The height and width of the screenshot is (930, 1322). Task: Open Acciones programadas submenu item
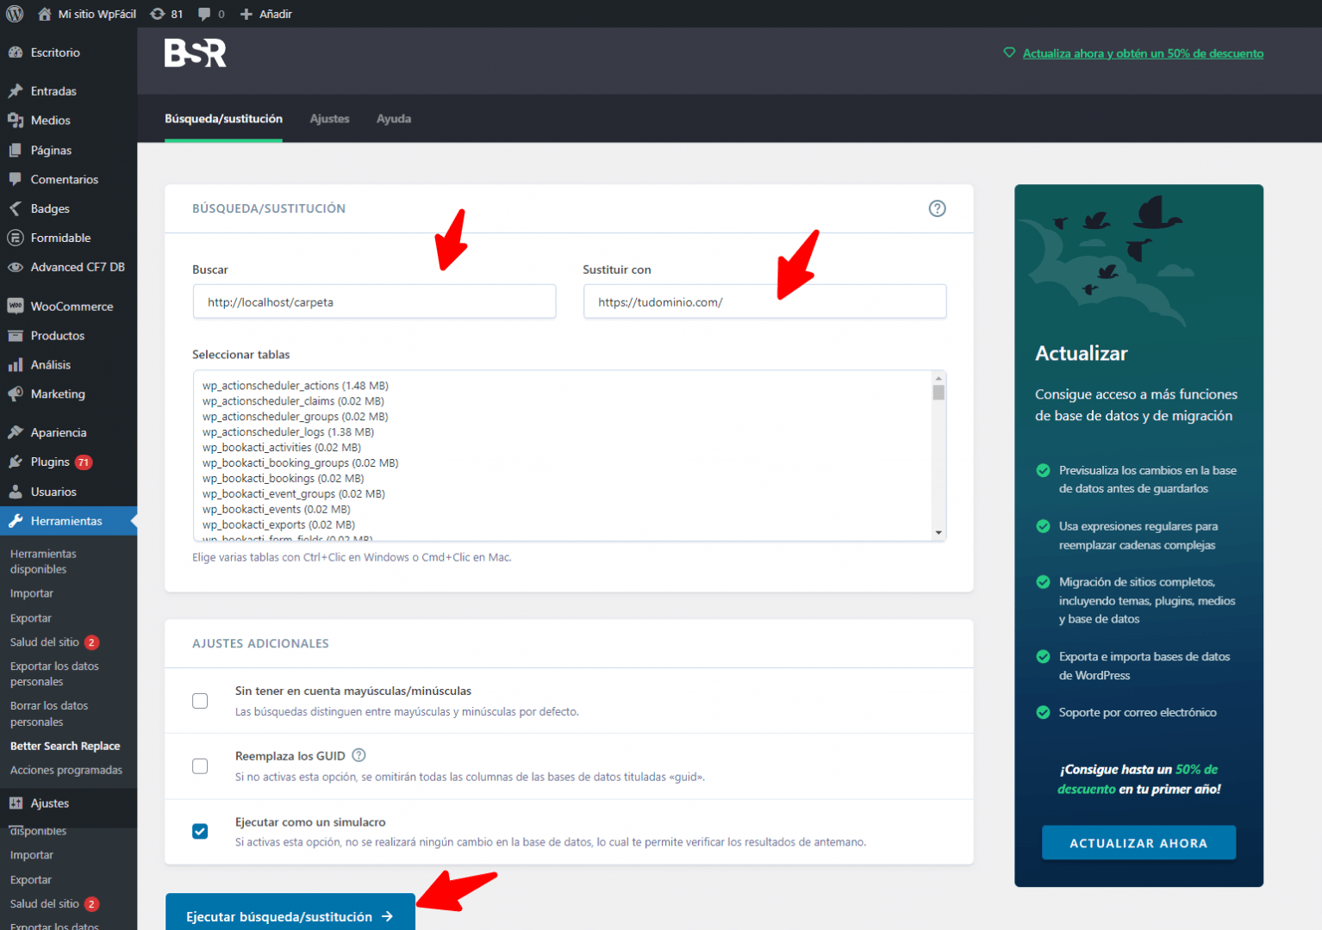(66, 771)
